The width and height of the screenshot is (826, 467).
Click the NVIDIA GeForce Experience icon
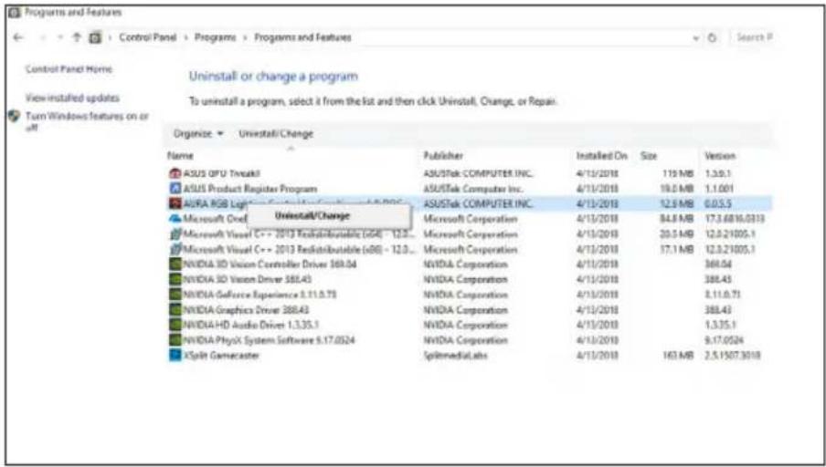[175, 295]
